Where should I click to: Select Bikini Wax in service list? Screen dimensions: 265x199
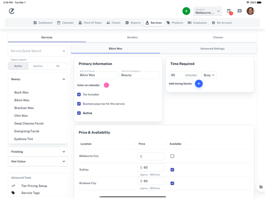[x=22, y=100]
